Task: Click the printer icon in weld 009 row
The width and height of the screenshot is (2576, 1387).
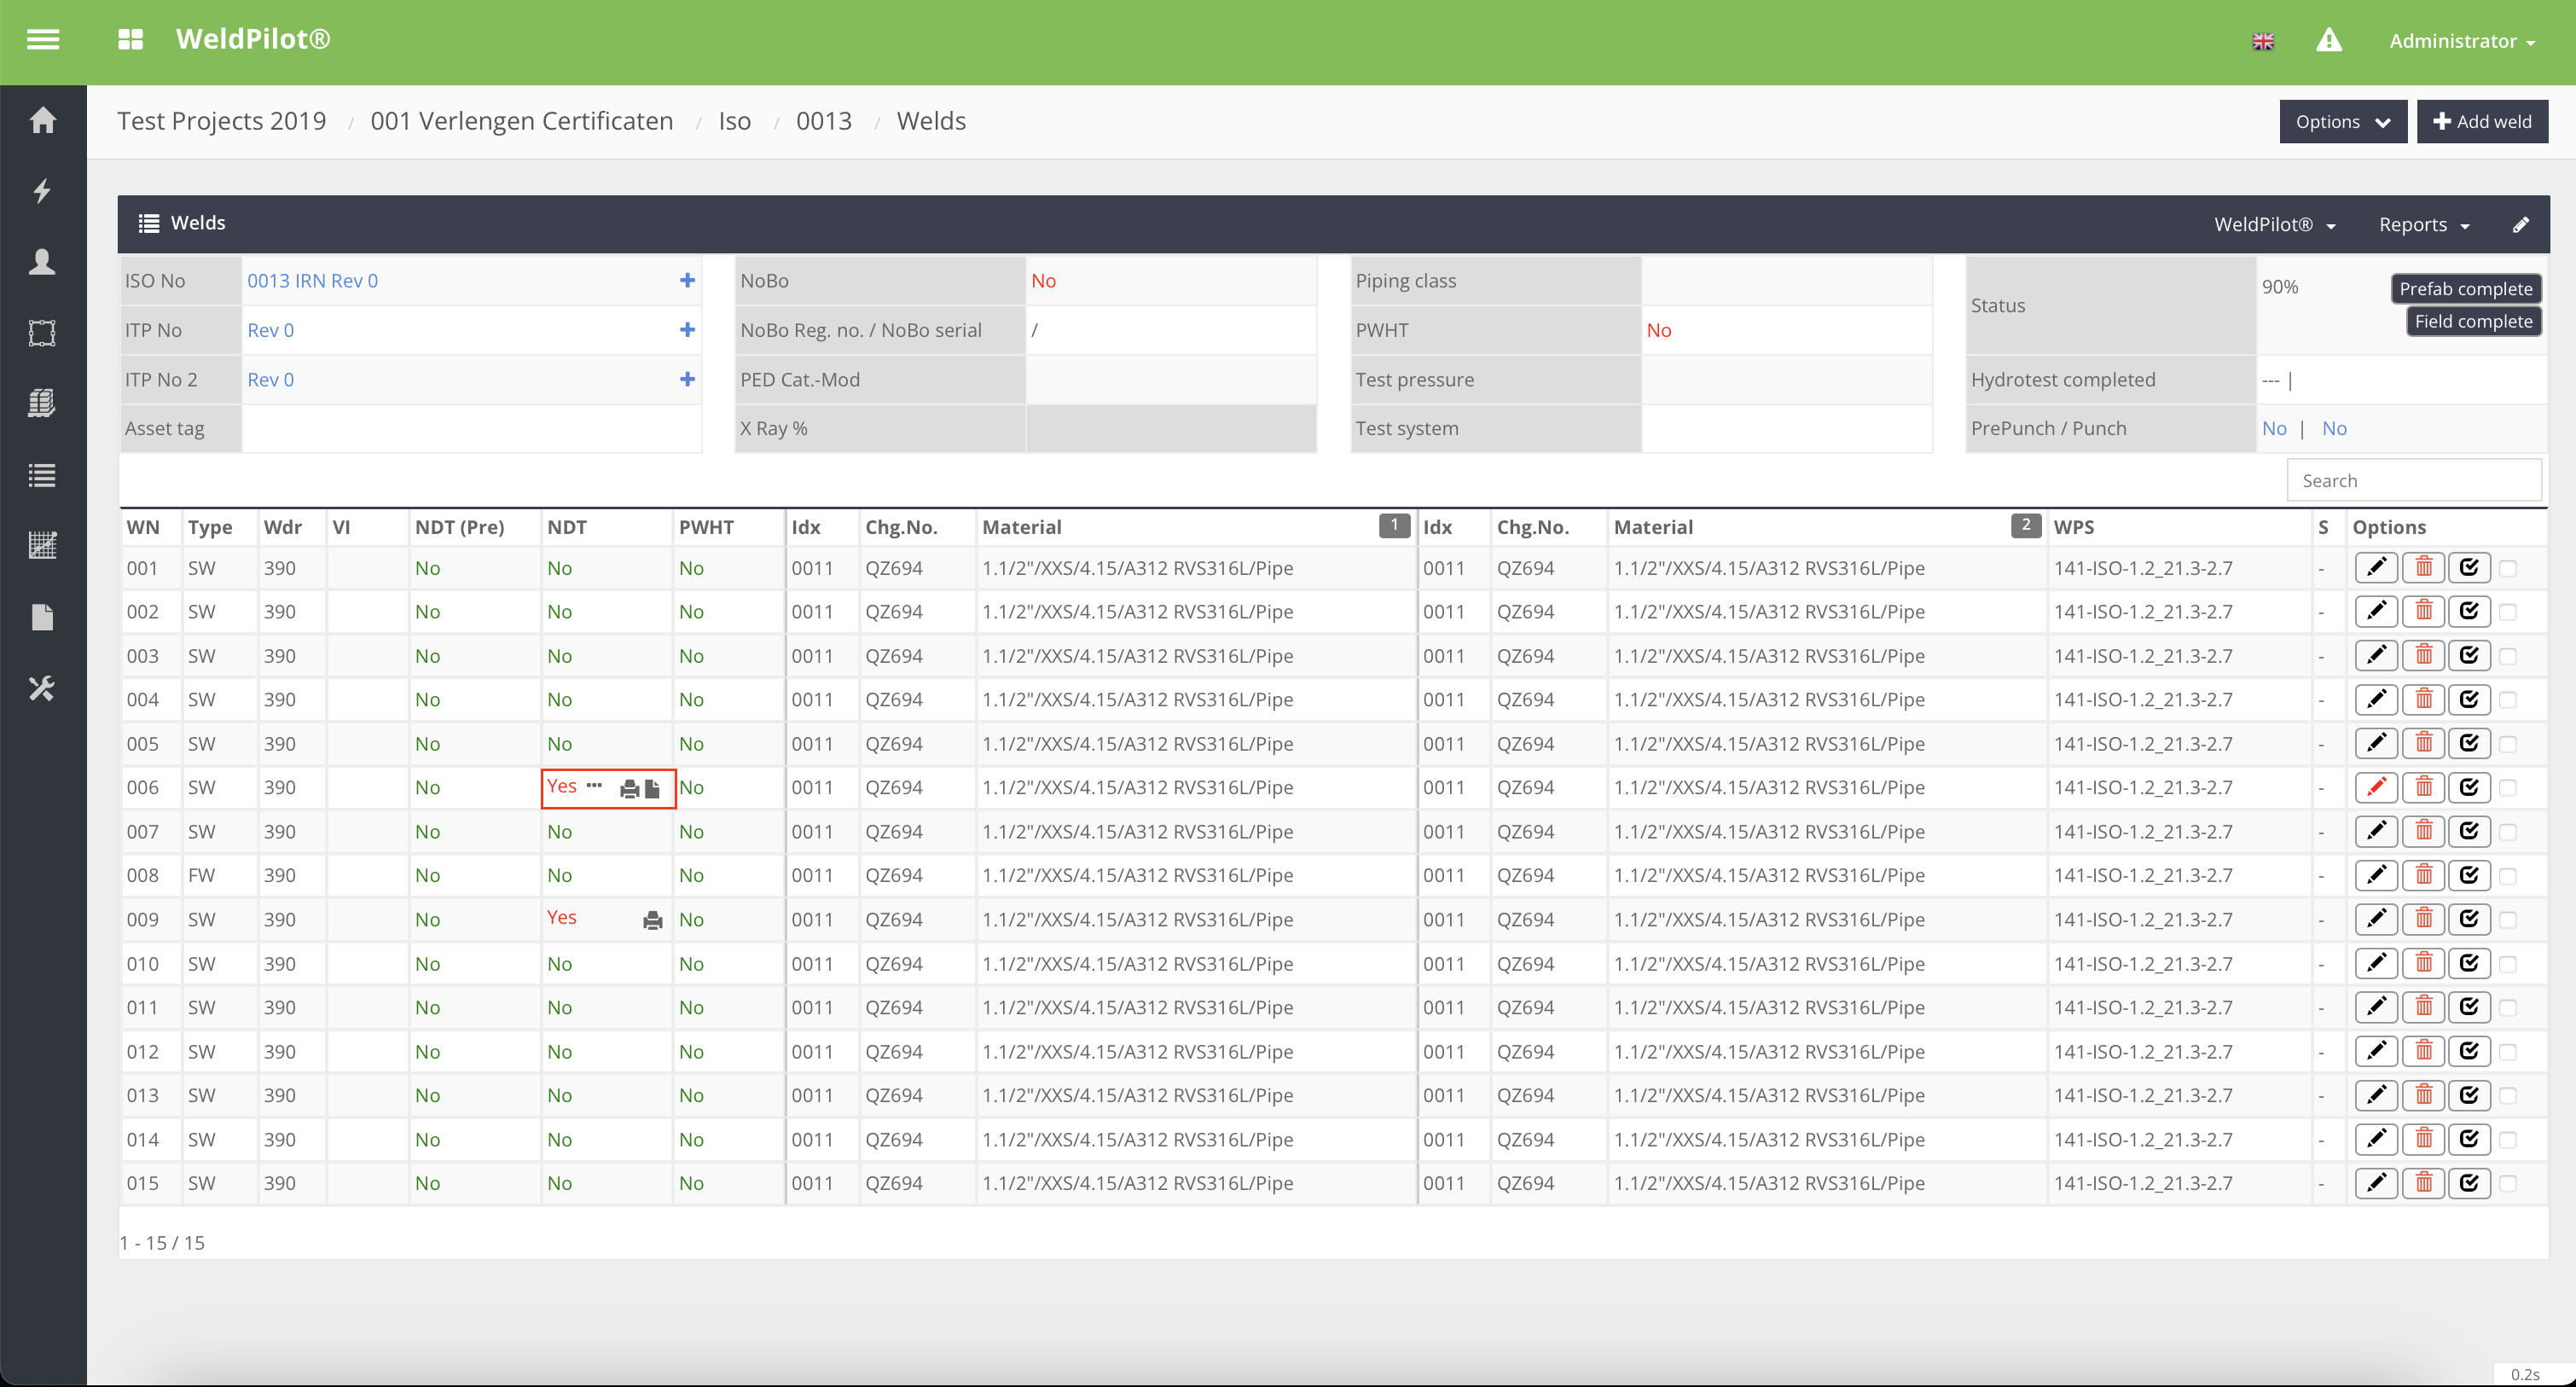Action: 652,920
